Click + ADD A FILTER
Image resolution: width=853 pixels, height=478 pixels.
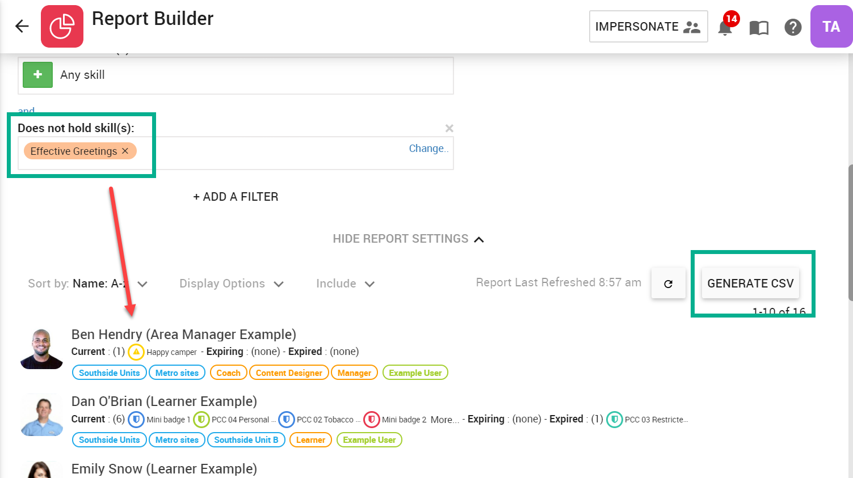click(x=236, y=197)
